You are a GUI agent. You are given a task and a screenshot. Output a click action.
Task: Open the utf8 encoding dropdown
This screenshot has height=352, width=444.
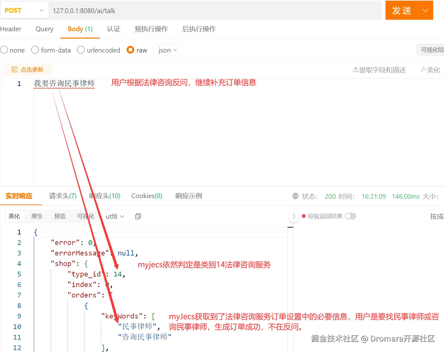[x=114, y=216]
